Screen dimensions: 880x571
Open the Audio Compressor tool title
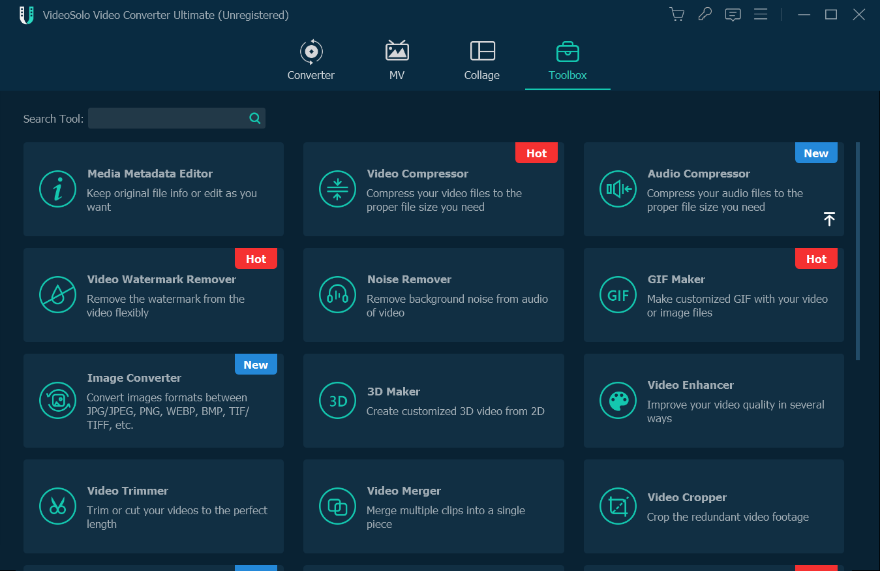click(x=699, y=174)
